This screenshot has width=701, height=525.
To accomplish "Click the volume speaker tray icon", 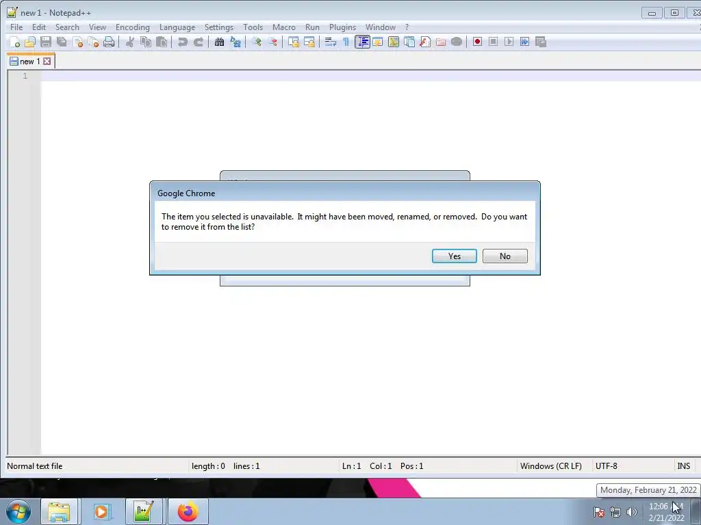I will click(631, 512).
